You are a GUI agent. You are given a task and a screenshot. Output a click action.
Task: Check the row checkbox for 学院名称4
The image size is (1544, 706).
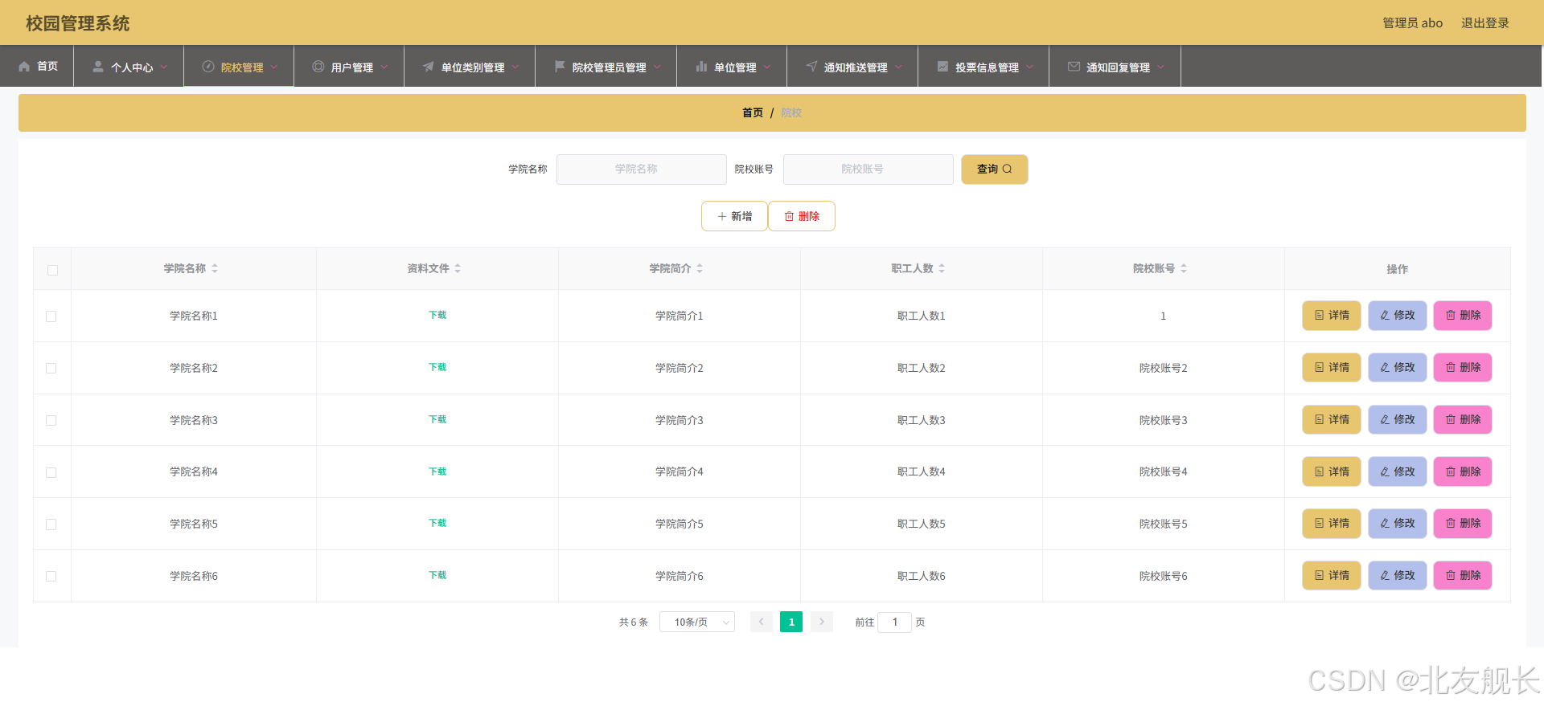(x=51, y=472)
